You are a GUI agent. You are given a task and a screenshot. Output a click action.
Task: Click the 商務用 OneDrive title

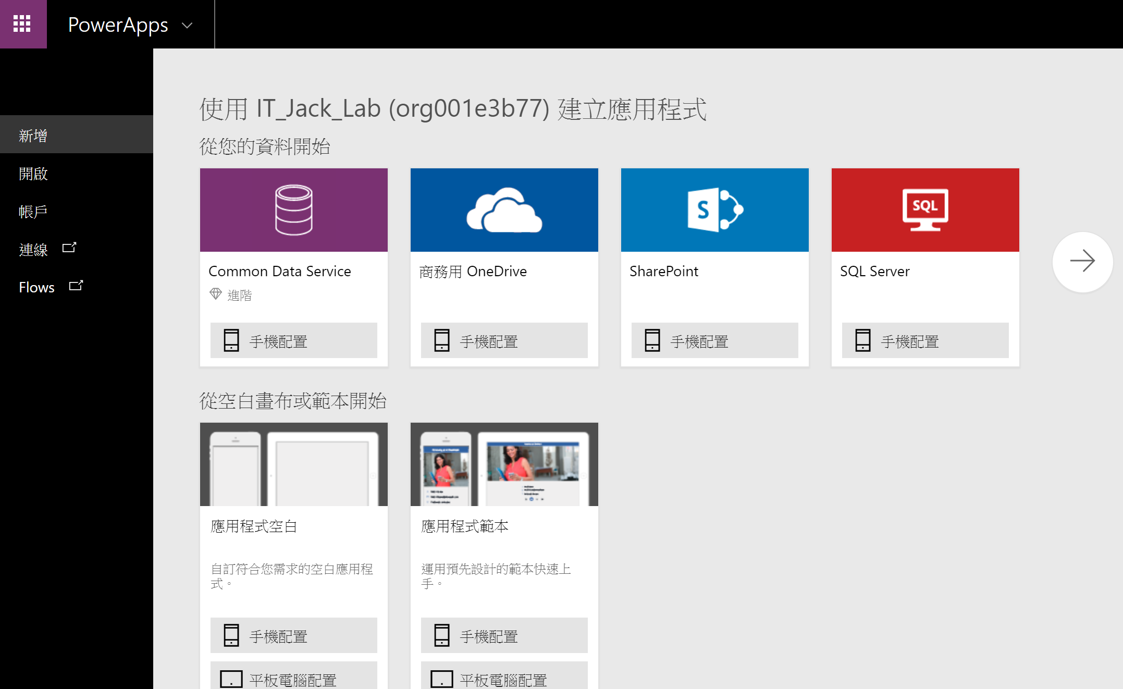(x=473, y=272)
